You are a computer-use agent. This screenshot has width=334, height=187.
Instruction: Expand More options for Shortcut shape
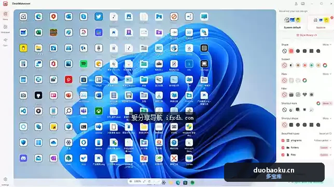coord(327,118)
